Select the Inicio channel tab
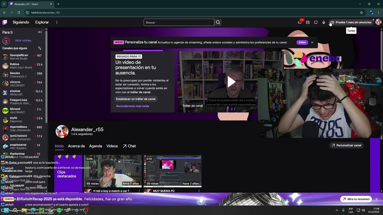This screenshot has height=215, width=383. (59, 146)
